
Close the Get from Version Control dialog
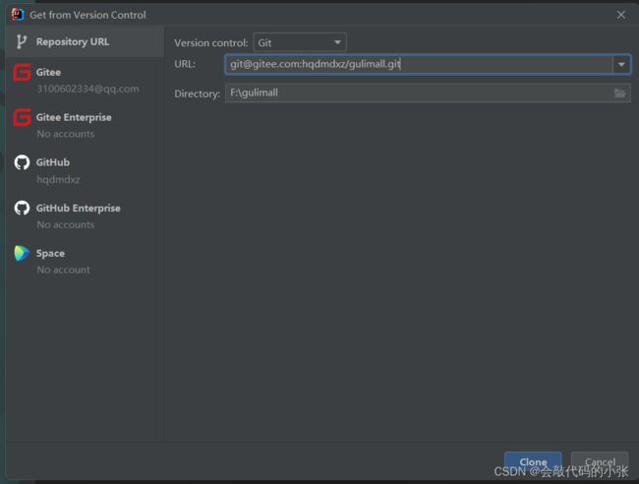coord(621,15)
